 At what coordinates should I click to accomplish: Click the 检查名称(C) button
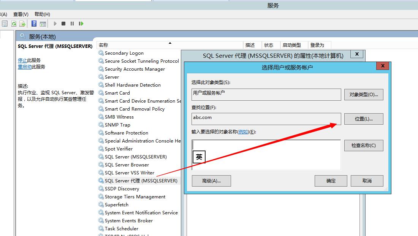point(364,145)
